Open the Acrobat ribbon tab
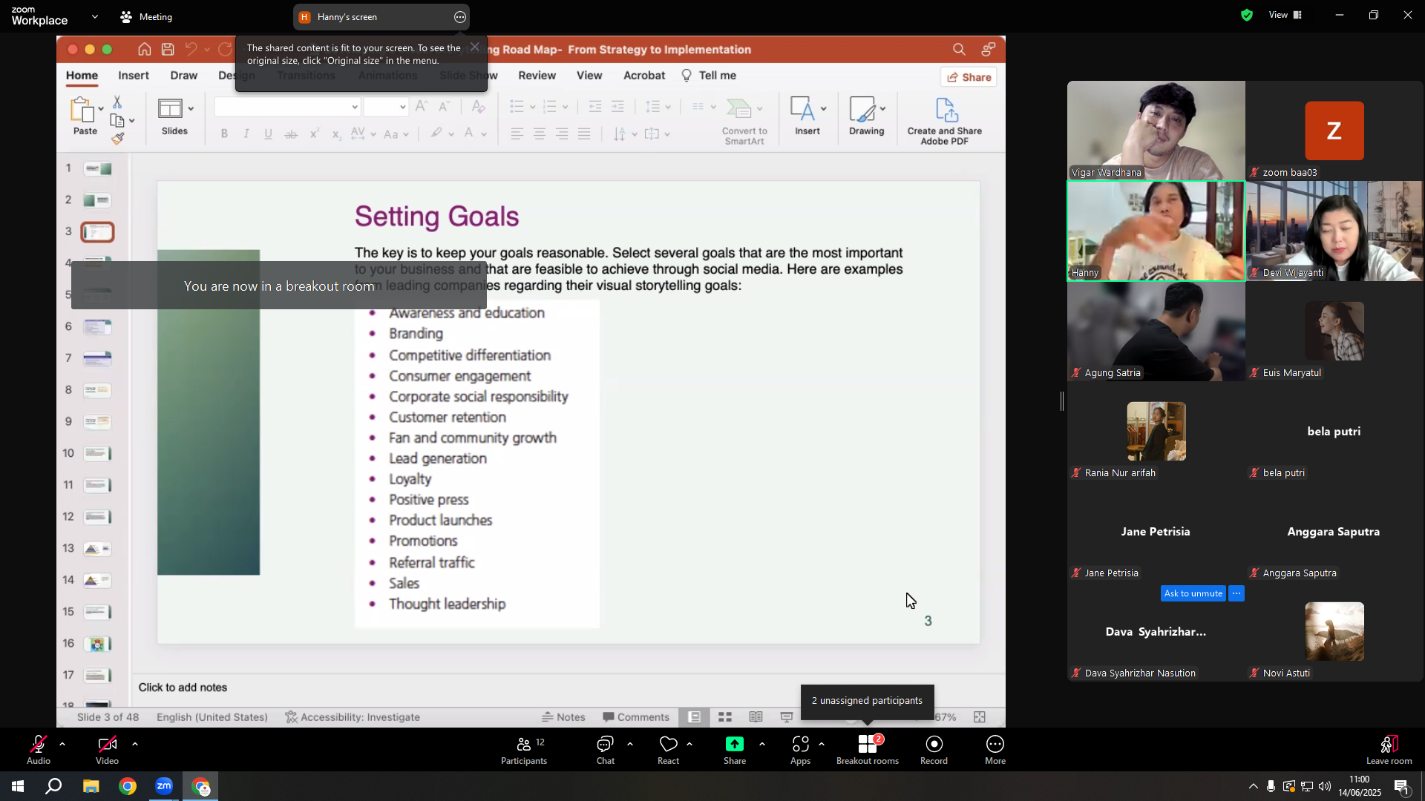 644,76
